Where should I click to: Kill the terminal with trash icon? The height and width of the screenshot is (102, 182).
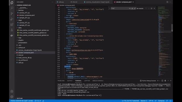tap(165, 80)
